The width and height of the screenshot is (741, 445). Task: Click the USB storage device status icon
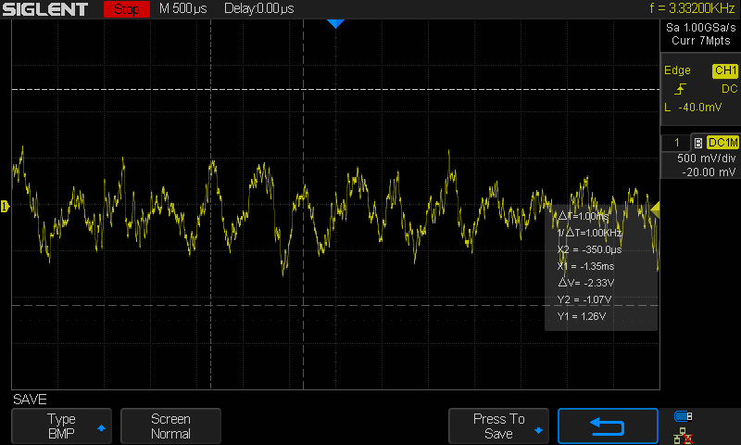(683, 416)
